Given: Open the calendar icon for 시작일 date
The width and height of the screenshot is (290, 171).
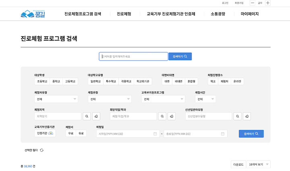Looking at the screenshot, I should 155,133.
